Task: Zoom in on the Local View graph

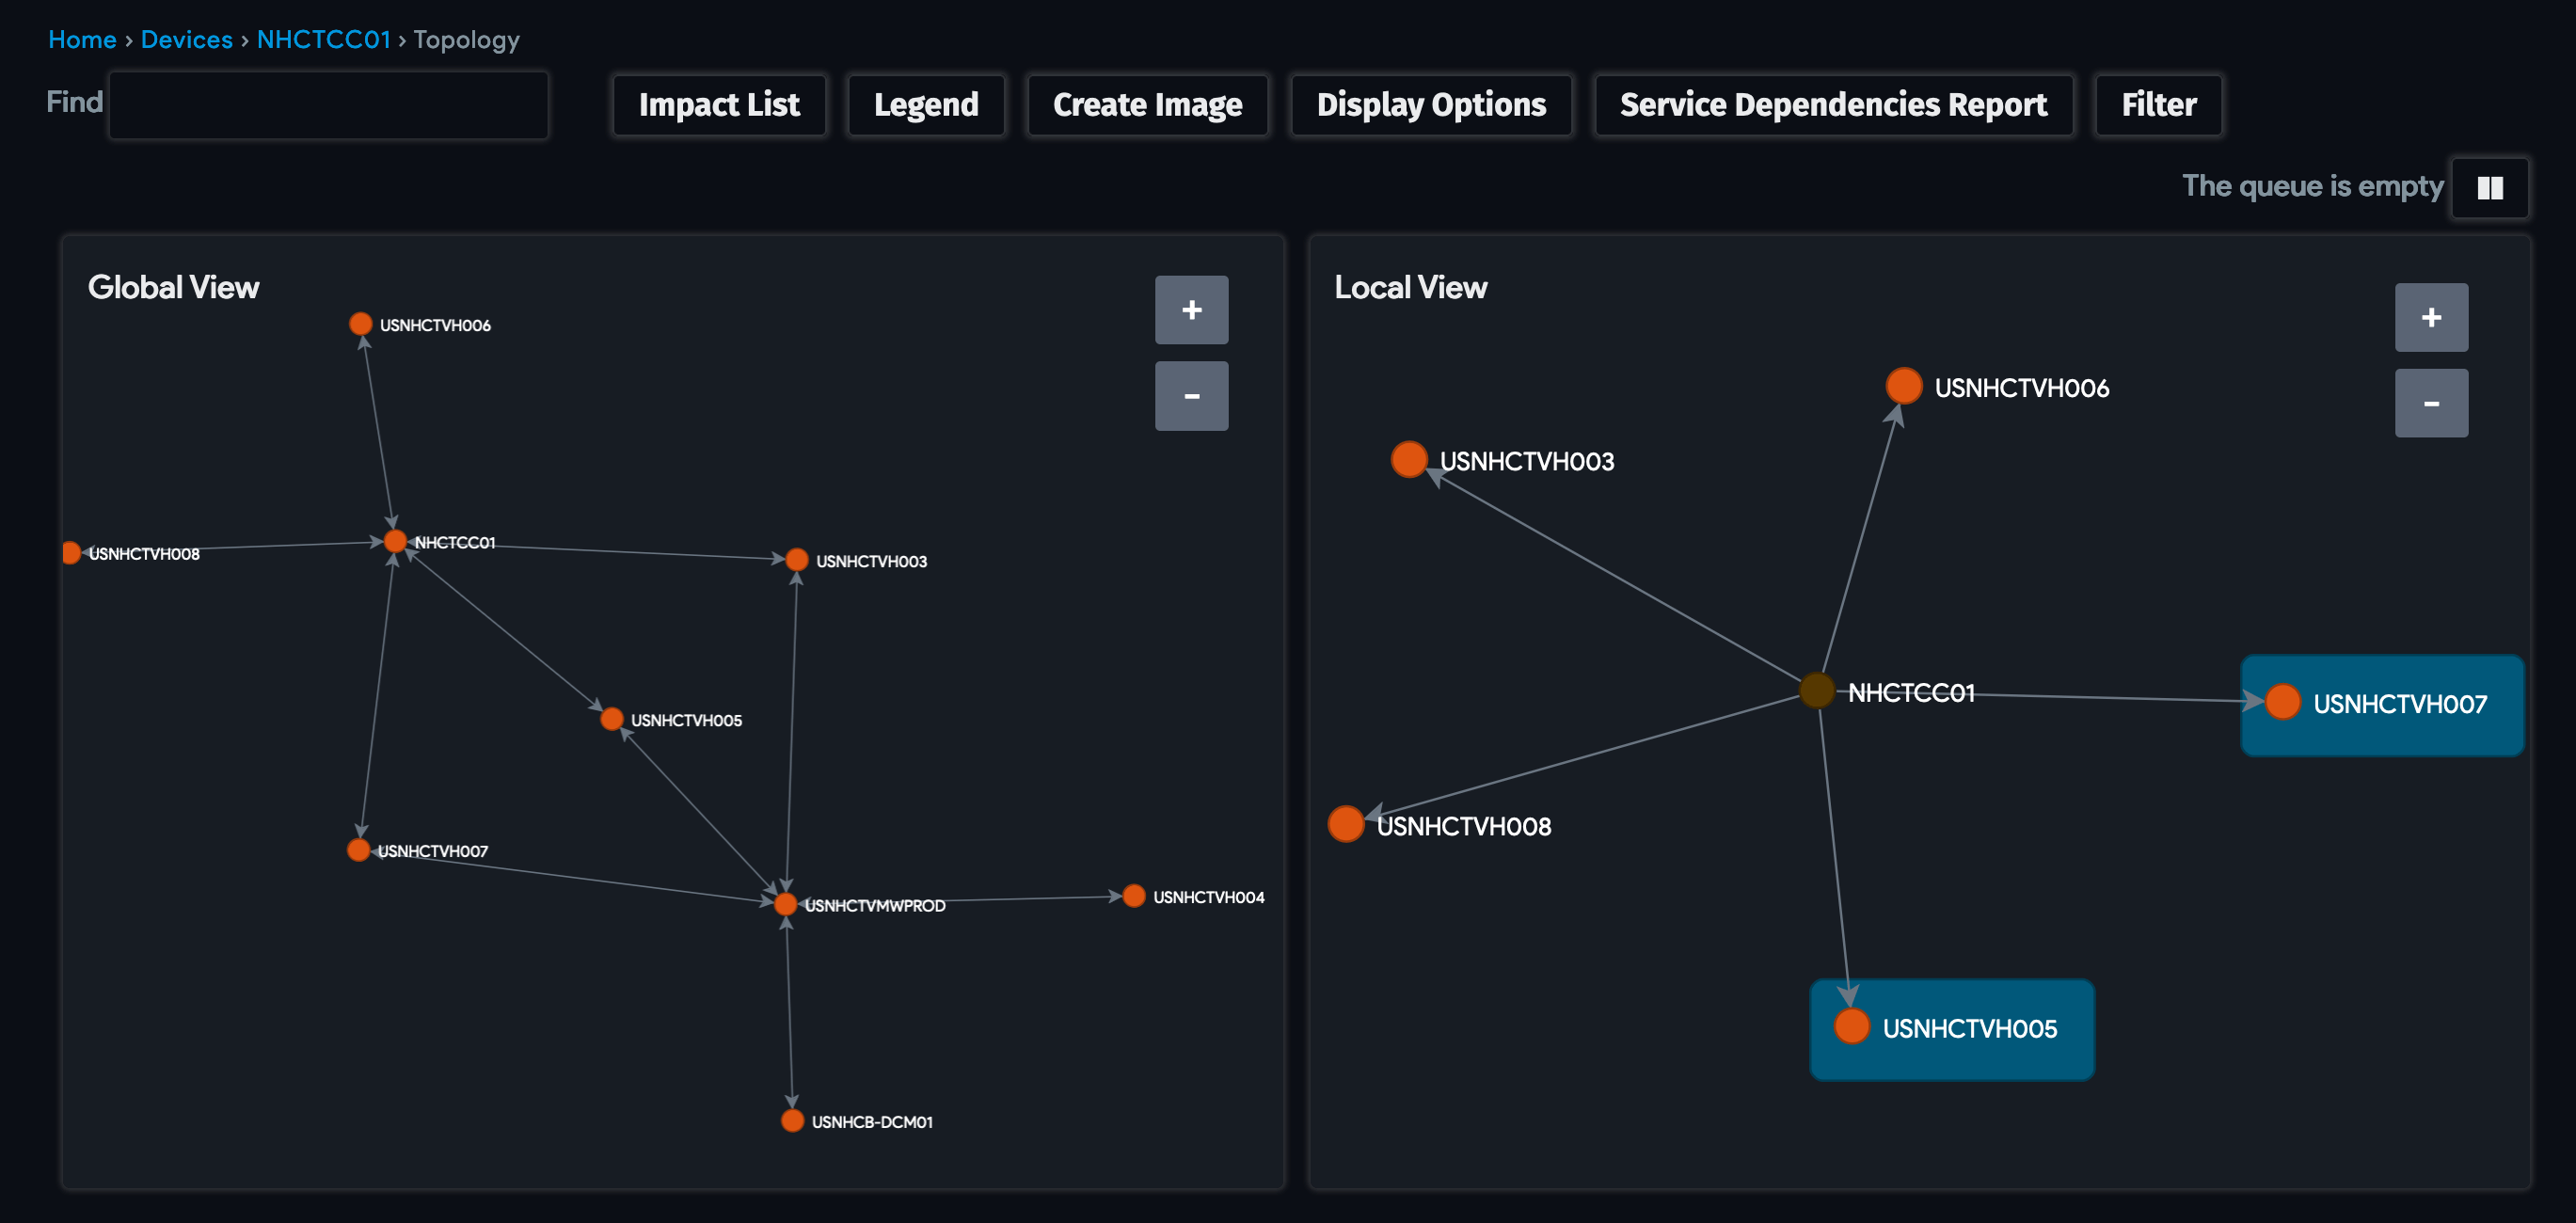Action: (2431, 317)
